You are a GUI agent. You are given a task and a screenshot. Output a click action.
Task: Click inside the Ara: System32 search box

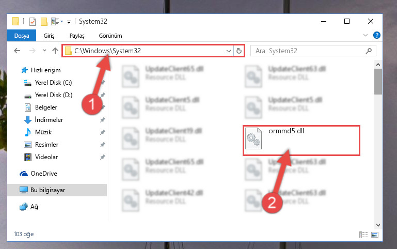click(x=308, y=51)
